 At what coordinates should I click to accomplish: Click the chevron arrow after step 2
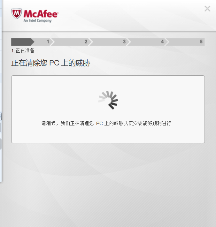pos(90,42)
